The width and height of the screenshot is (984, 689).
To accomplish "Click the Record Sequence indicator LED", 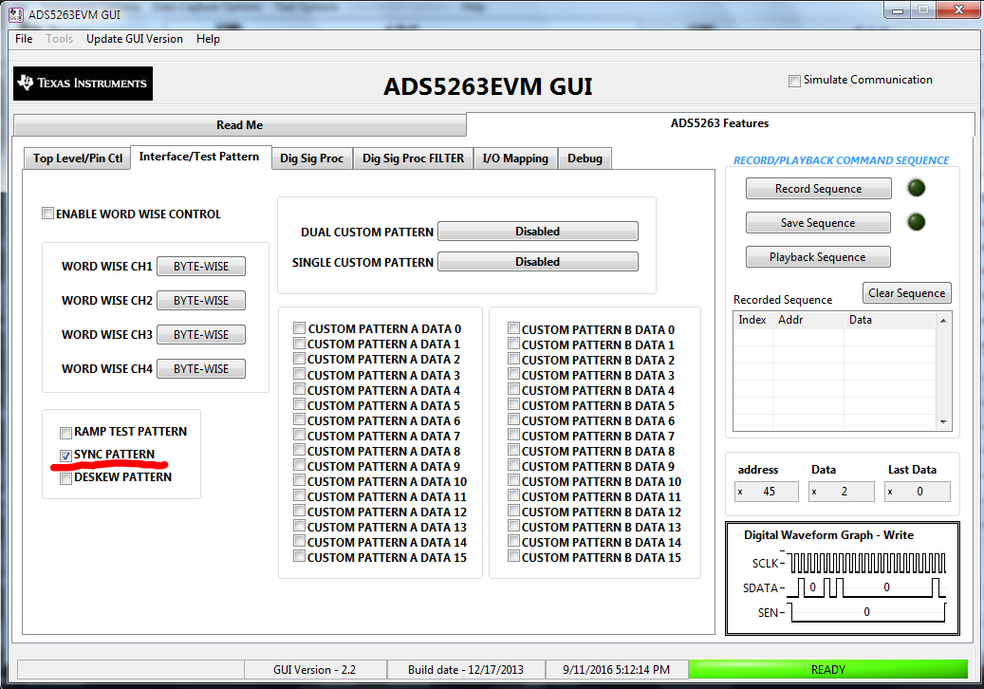I will 917,188.
